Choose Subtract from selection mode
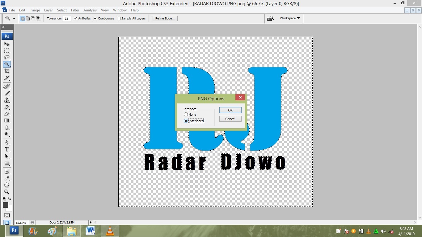Viewport: 422px width, 238px height. coord(33,19)
